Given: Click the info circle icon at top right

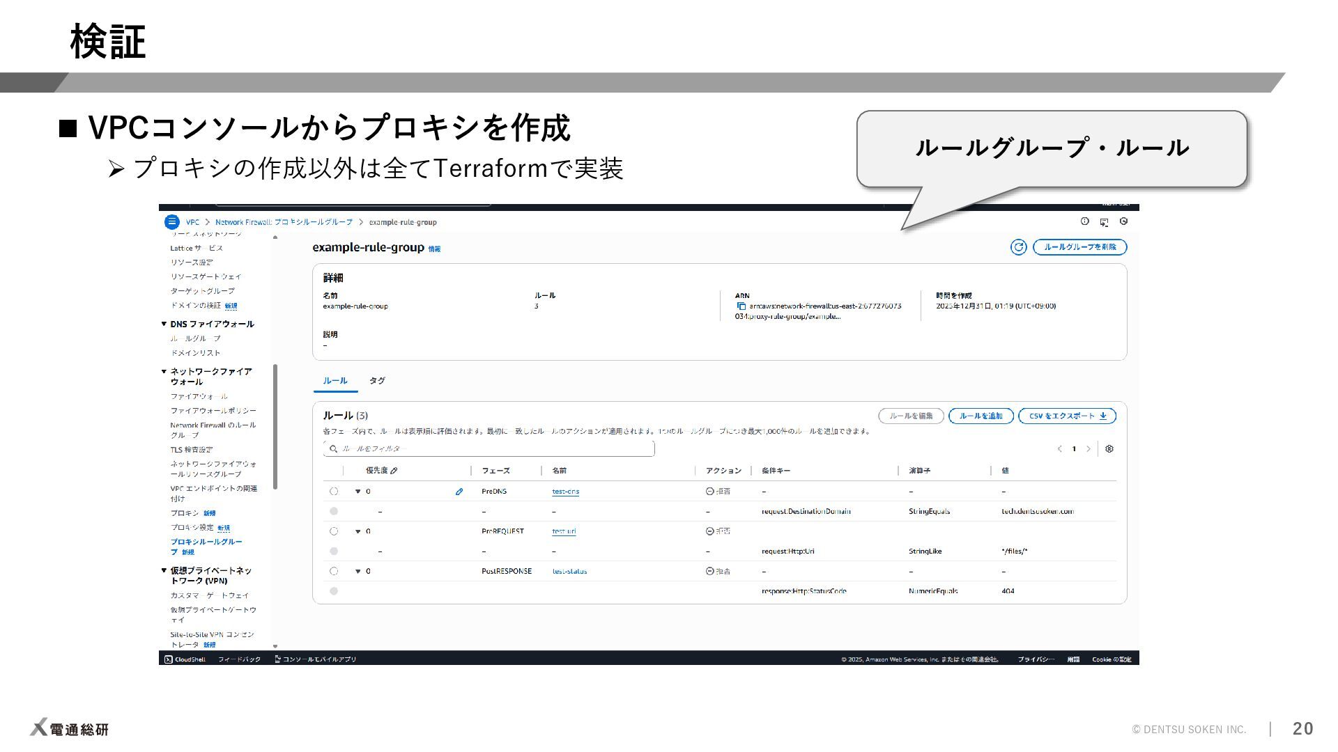Looking at the screenshot, I should 1085,221.
